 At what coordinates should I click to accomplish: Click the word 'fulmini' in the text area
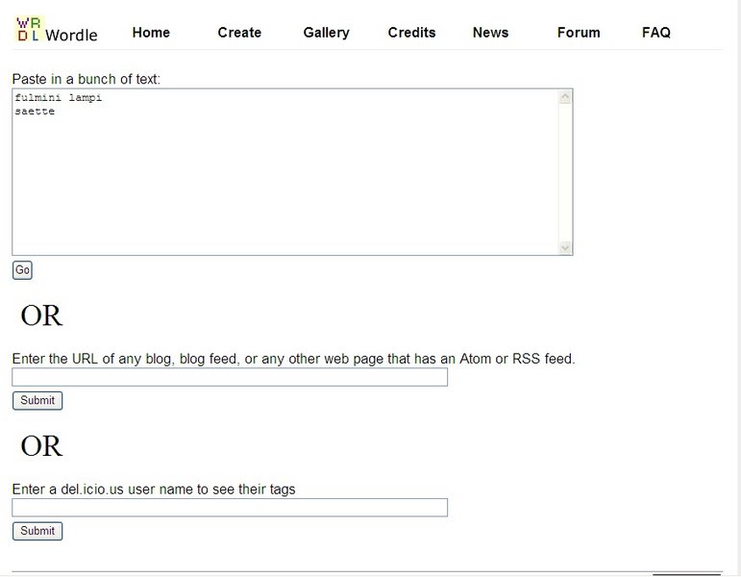point(38,98)
